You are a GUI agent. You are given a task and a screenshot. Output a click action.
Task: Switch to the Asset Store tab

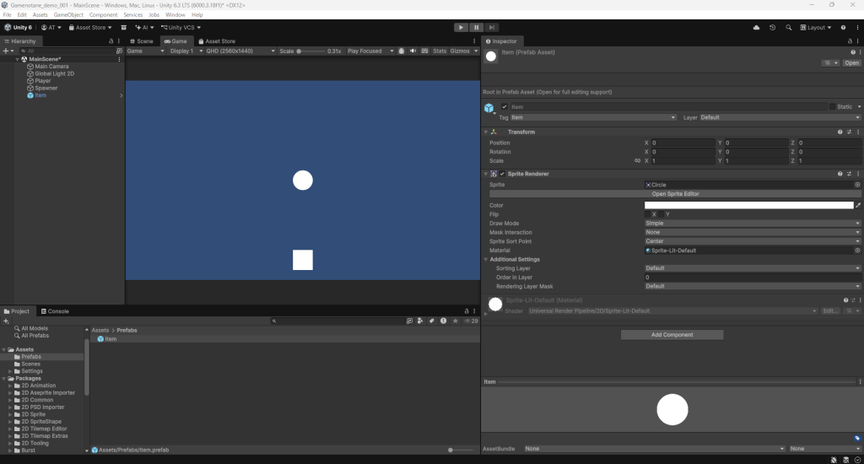217,41
